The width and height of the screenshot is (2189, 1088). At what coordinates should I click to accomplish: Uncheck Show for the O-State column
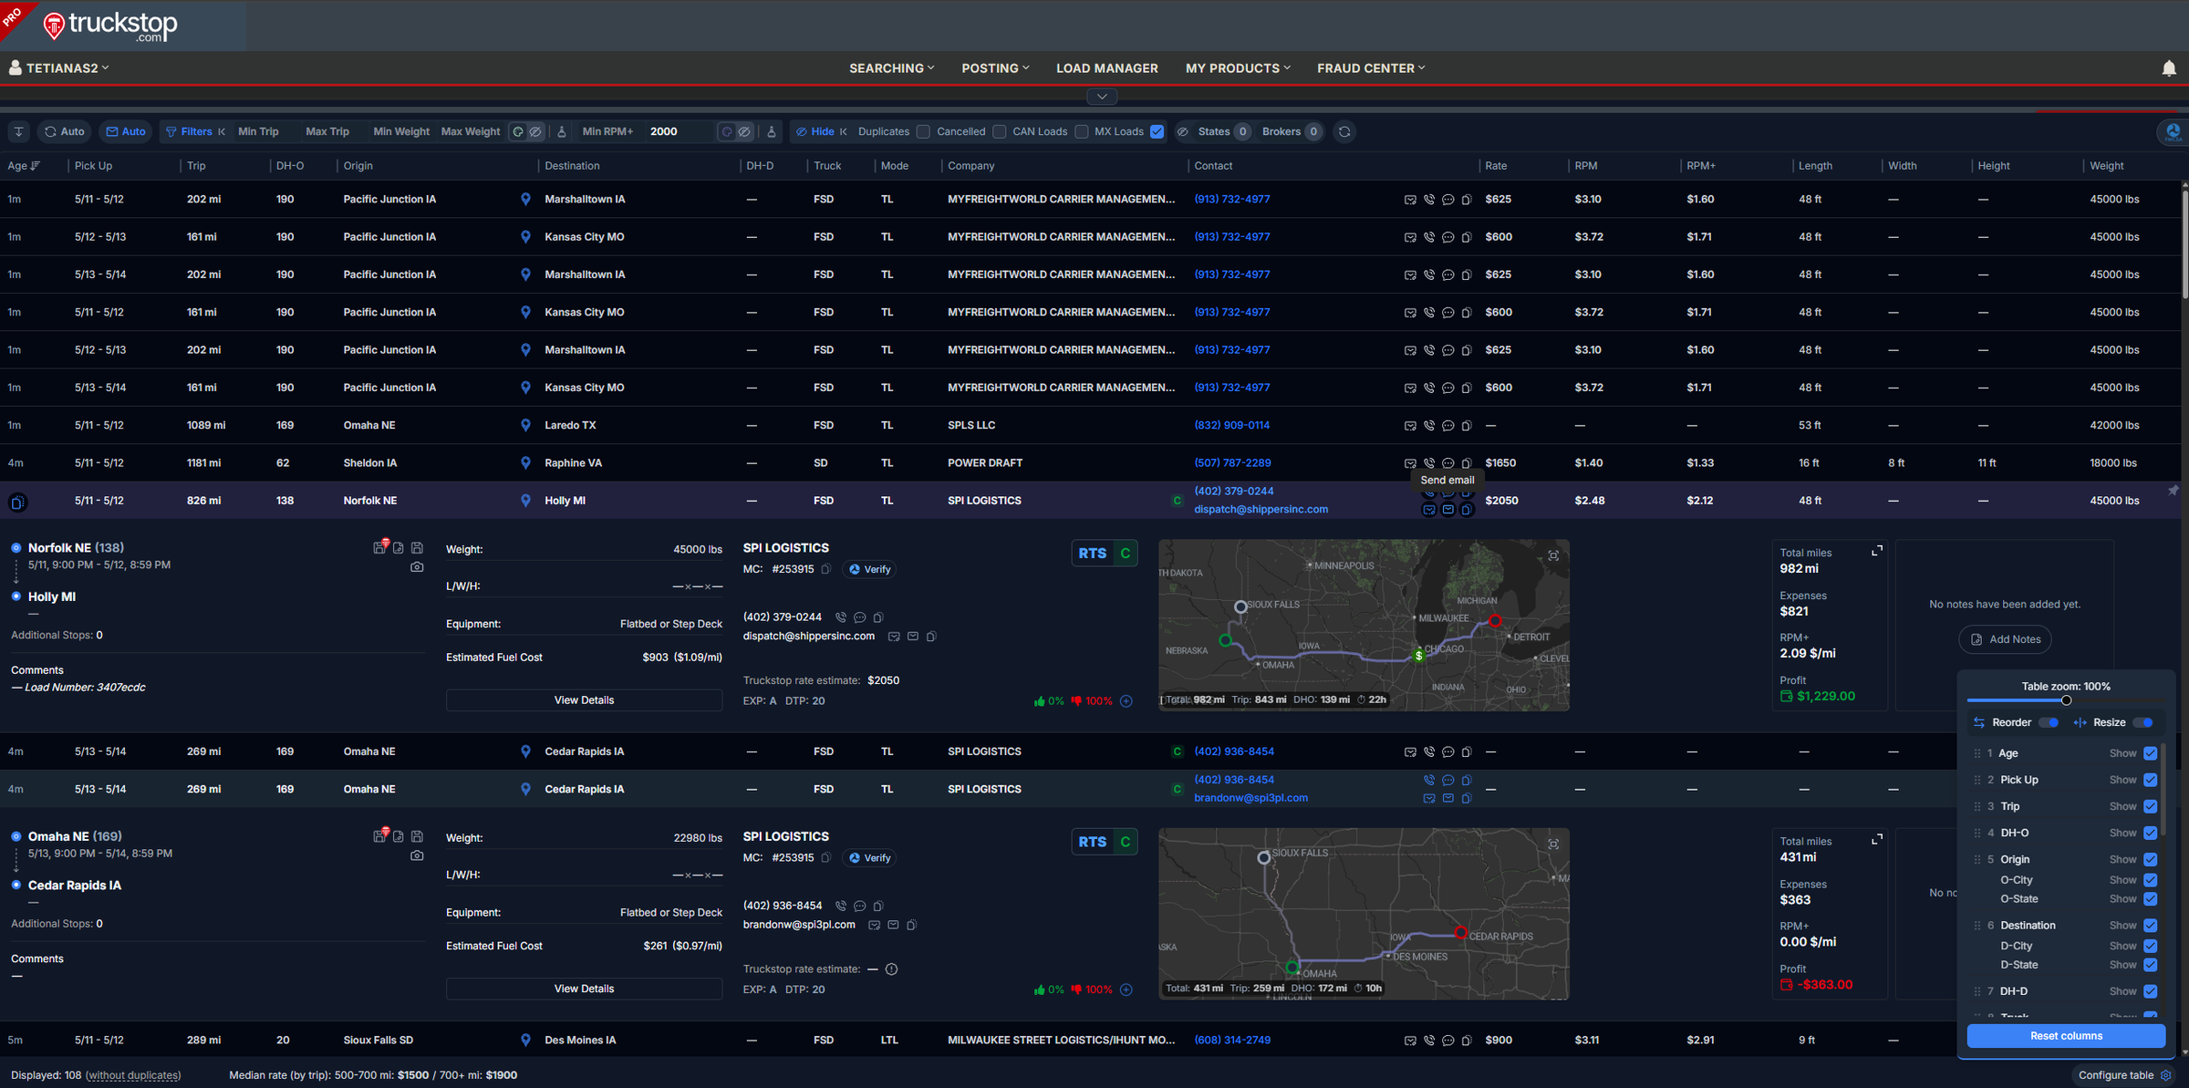(2151, 899)
